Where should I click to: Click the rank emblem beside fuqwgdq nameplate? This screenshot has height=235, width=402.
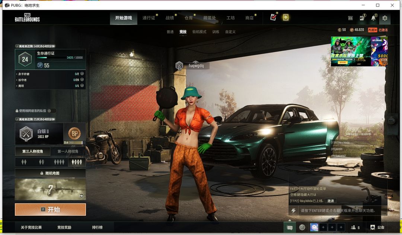(x=179, y=66)
